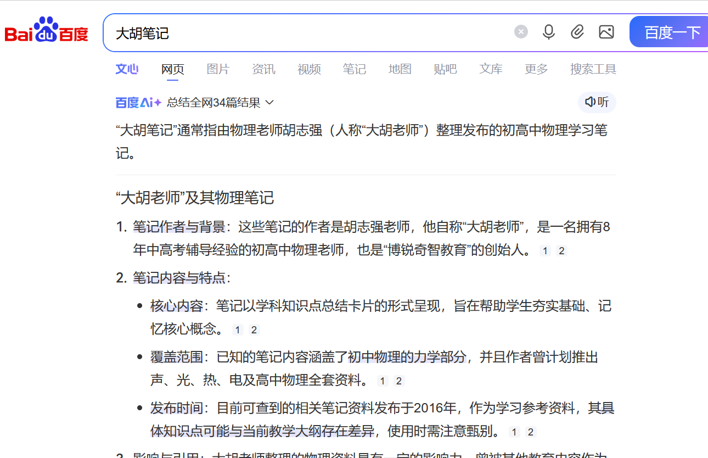
Task: Click inside the 大胡笔记 search field
Action: [x=307, y=33]
